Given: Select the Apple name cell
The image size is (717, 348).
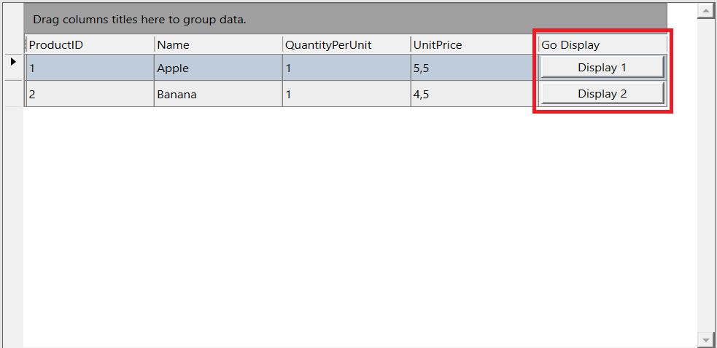Looking at the screenshot, I should tap(218, 68).
